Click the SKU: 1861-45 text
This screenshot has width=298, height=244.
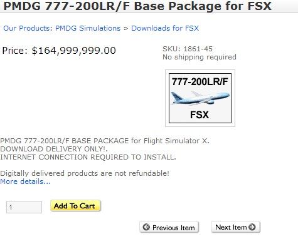[188, 49]
